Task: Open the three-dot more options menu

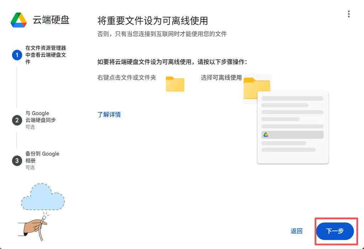Action: 349,14
